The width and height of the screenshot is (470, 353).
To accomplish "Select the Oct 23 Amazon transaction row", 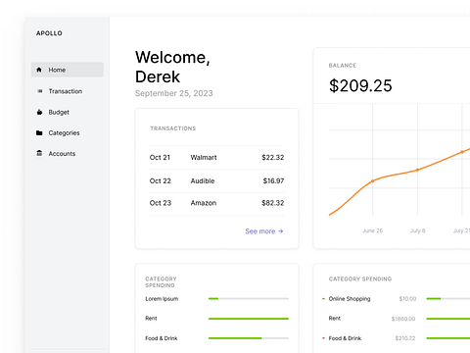I will pos(216,203).
